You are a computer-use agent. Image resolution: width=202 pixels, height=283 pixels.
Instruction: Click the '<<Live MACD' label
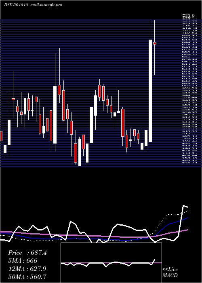click(x=170, y=272)
